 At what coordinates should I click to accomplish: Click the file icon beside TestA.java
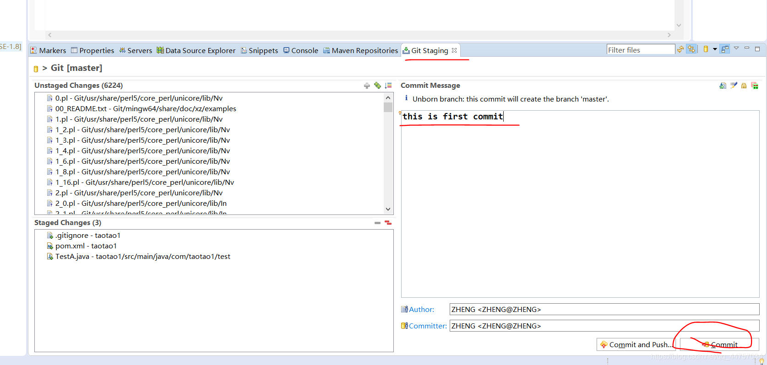[50, 257]
